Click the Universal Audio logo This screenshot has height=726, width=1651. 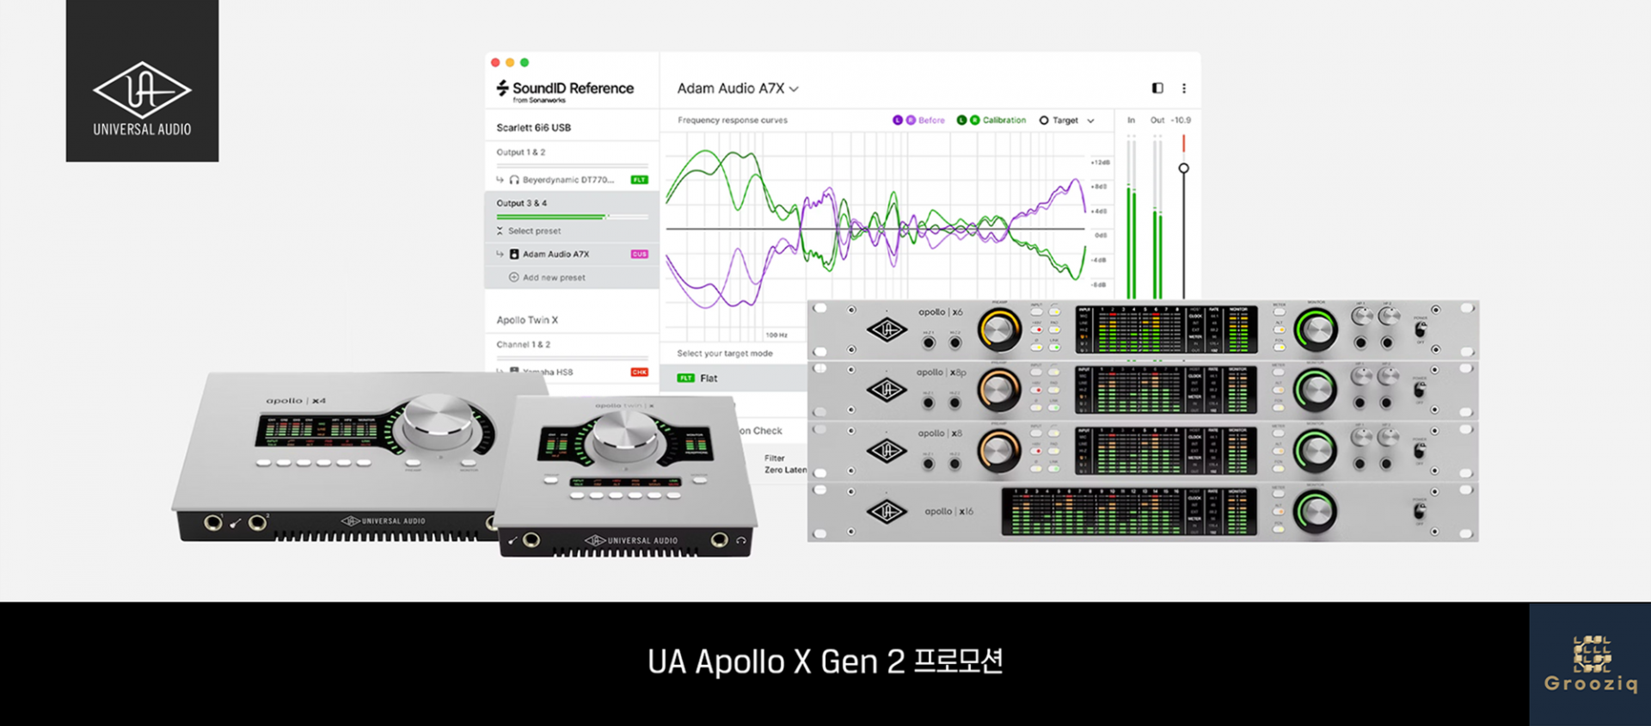pos(142,80)
